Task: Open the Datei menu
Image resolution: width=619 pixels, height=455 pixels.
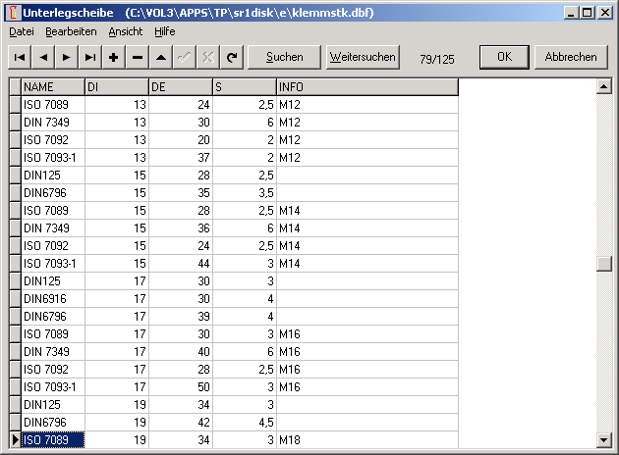Action: pyautogui.click(x=22, y=31)
